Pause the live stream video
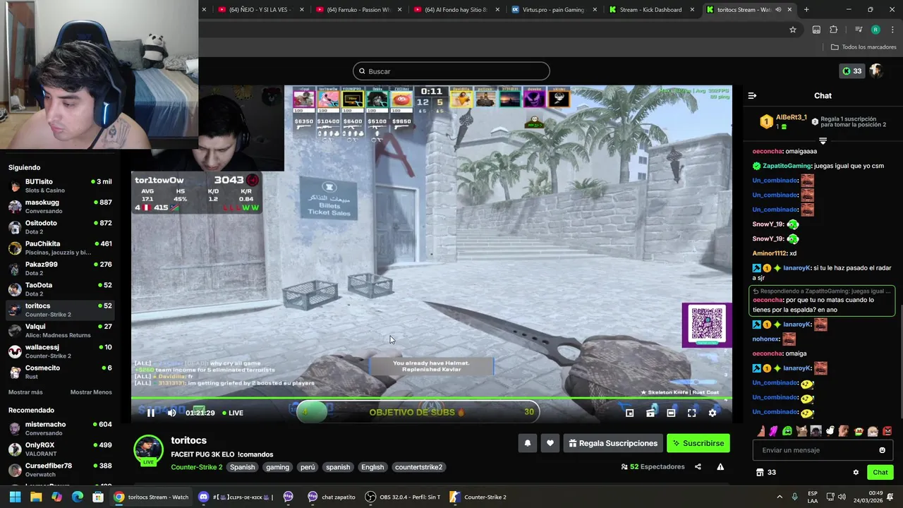The height and width of the screenshot is (508, 903). [150, 413]
